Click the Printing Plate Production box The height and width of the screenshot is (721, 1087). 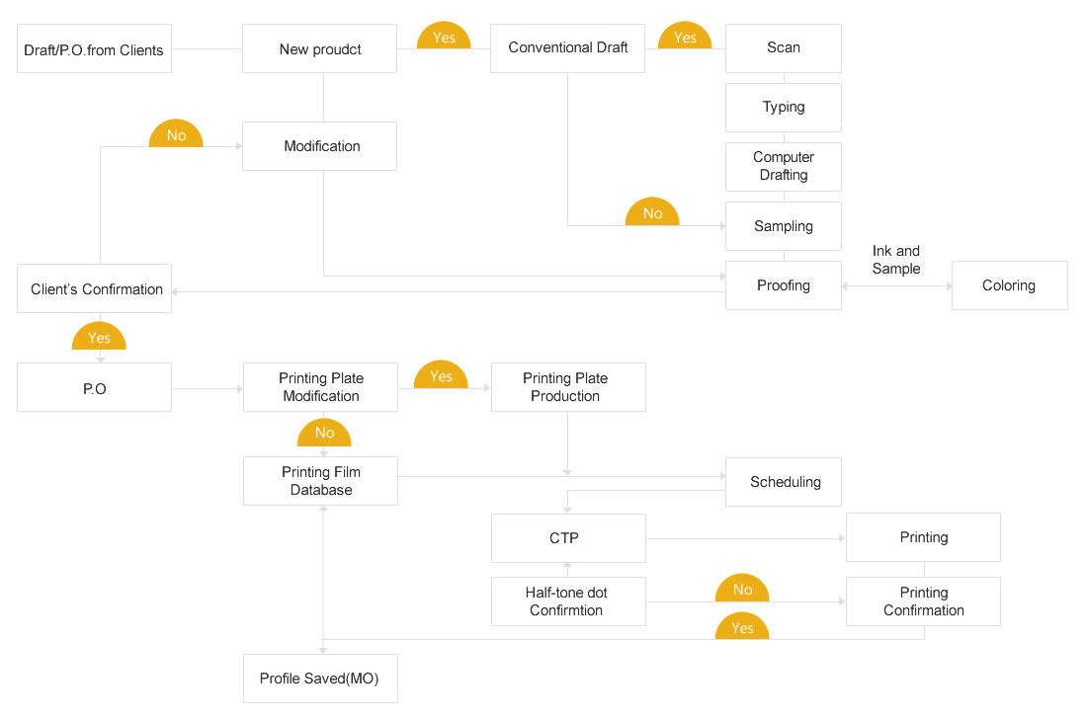(x=567, y=387)
